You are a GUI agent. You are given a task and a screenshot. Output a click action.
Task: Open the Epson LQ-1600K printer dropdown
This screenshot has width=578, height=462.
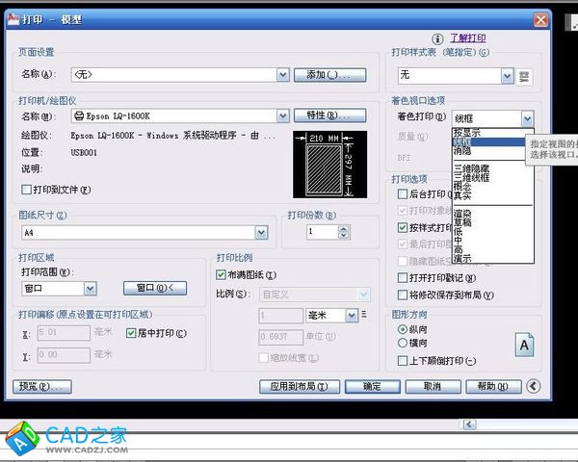click(282, 116)
